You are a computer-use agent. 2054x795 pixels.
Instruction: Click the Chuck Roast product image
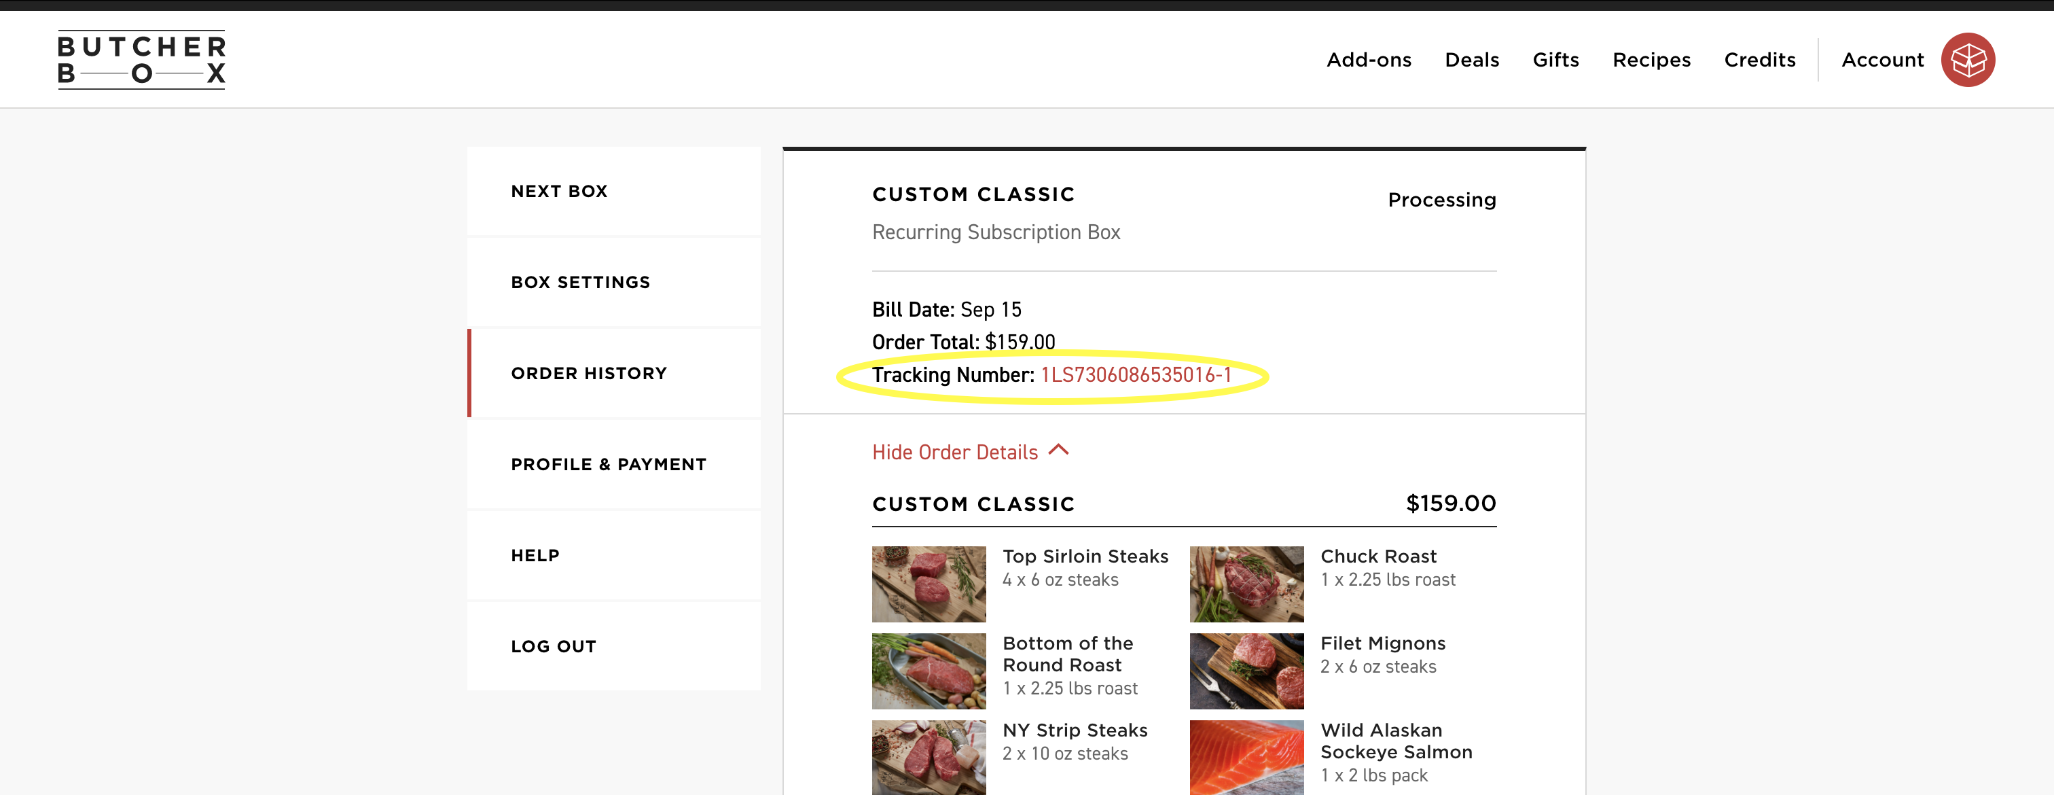(1246, 584)
